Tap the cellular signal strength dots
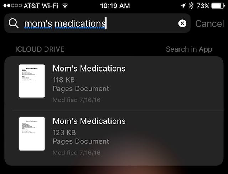Viewport: 228px width, 174px height. [x=11, y=6]
